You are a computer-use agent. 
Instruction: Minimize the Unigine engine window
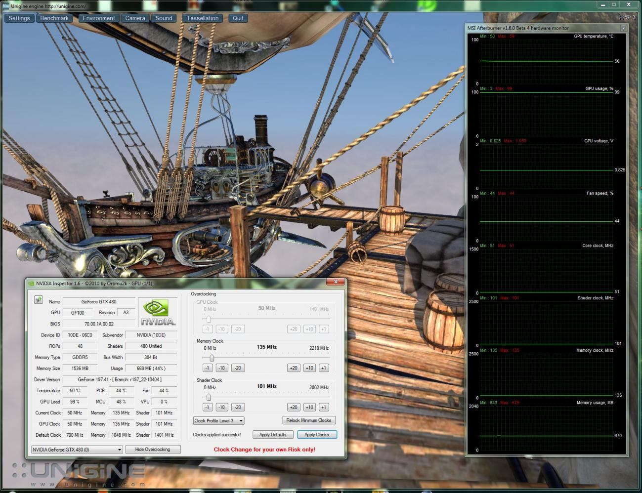[x=603, y=4]
